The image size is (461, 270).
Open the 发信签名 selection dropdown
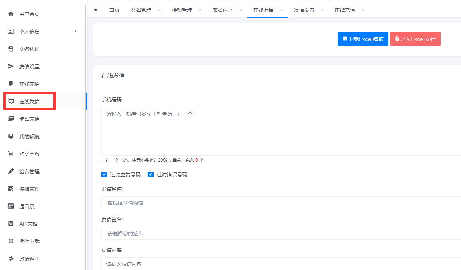coord(280,234)
